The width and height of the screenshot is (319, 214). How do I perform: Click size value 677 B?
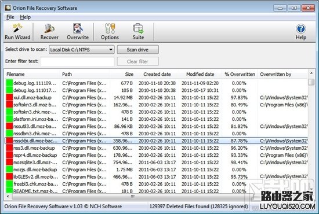[127, 83]
